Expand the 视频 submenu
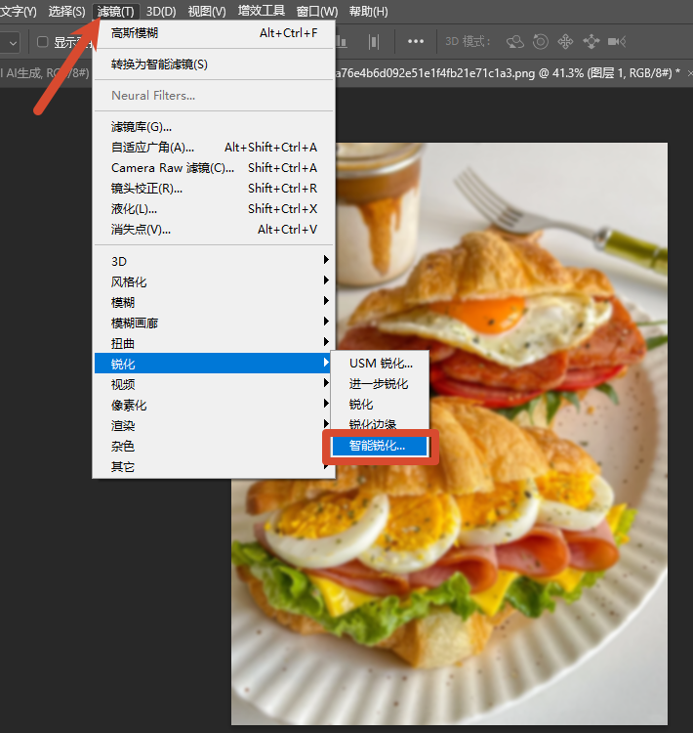Screen dimensions: 693x733 click(213, 384)
